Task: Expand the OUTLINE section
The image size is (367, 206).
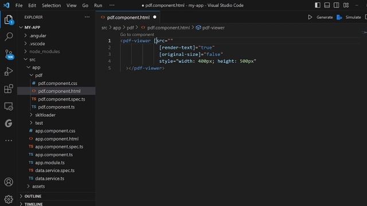Action: (x=33, y=196)
